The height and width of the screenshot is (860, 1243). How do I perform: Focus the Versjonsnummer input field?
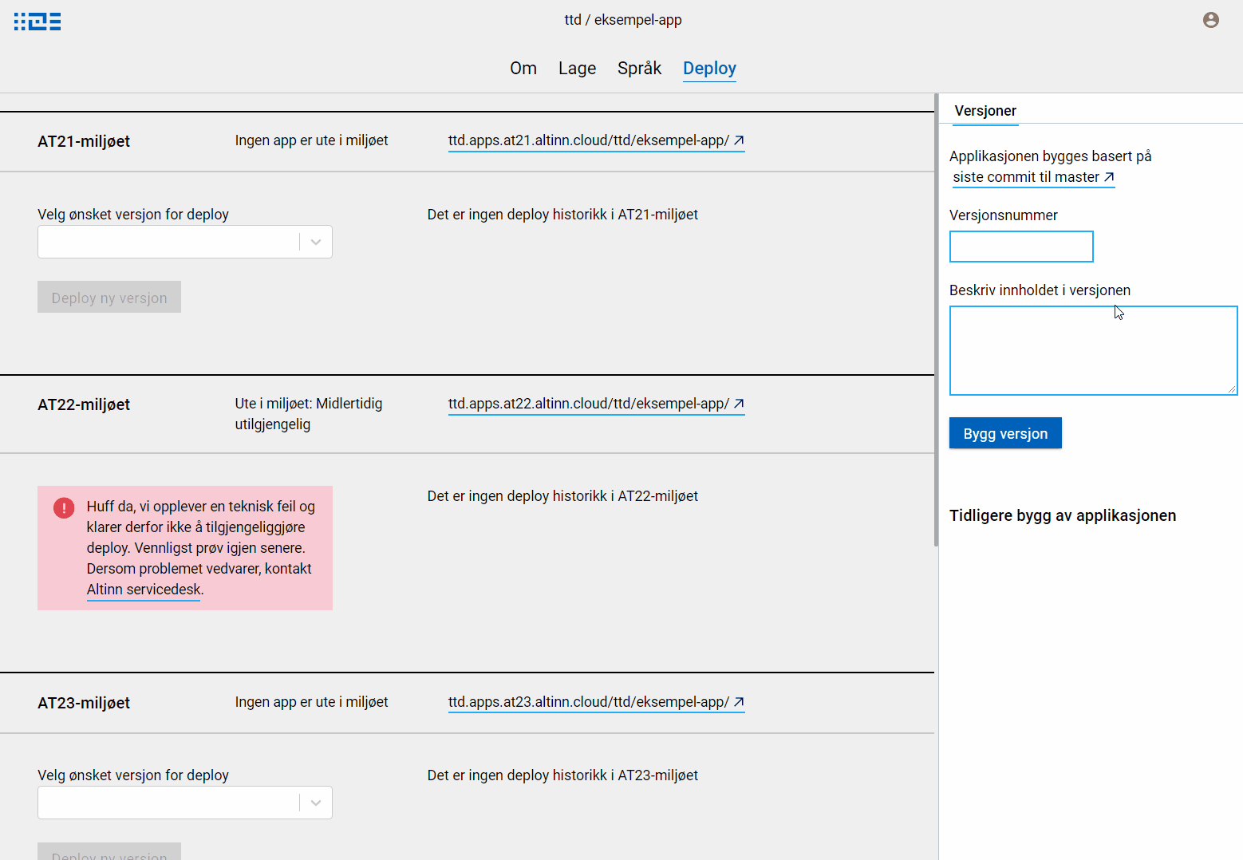tap(1020, 247)
